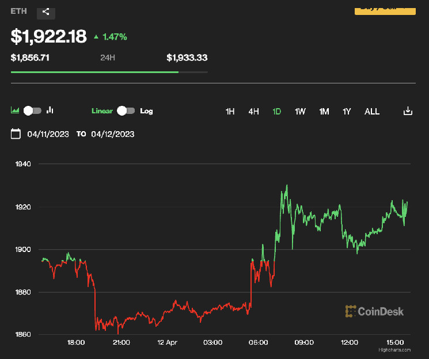Screen dimensions: 429x359
Task: Switch to the 4H time range
Action: tap(253, 112)
